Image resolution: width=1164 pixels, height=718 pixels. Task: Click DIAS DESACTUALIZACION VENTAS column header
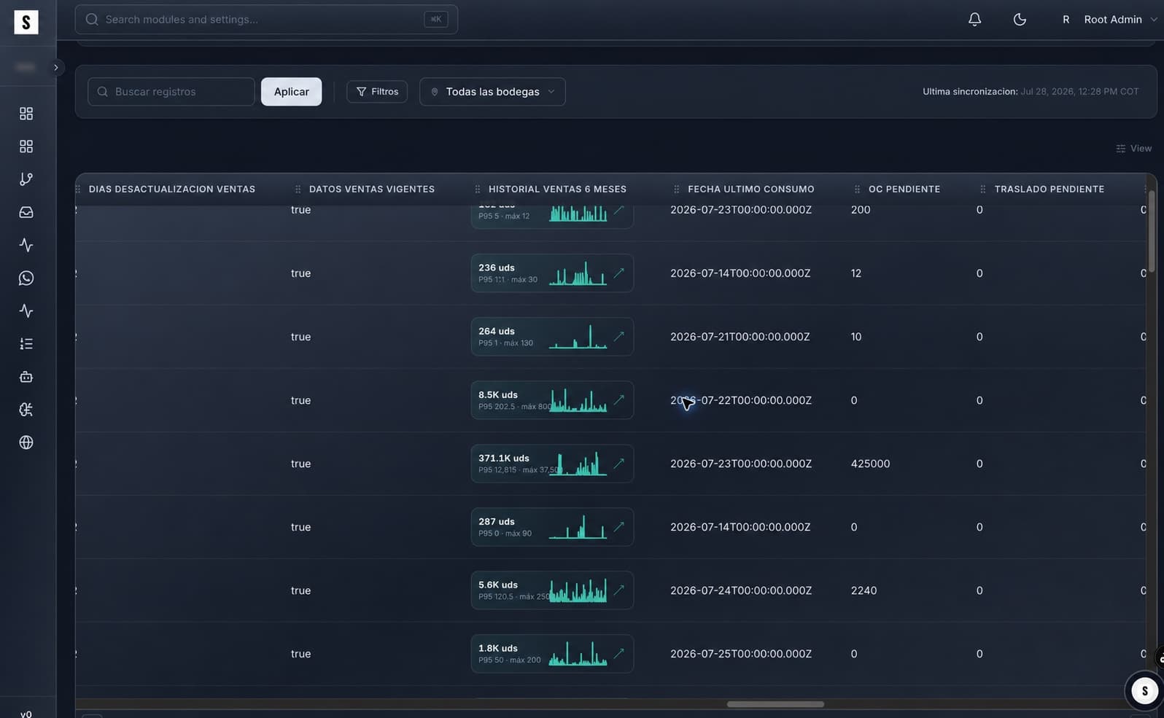click(172, 190)
